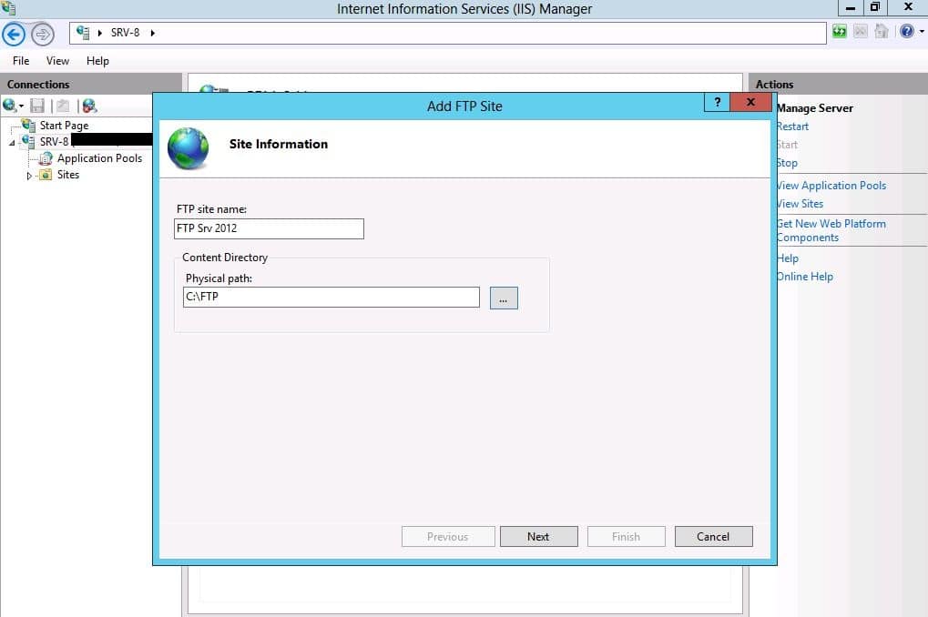Click the SRV-8 address bar
Screen dimensions: 928x617
(x=447, y=33)
